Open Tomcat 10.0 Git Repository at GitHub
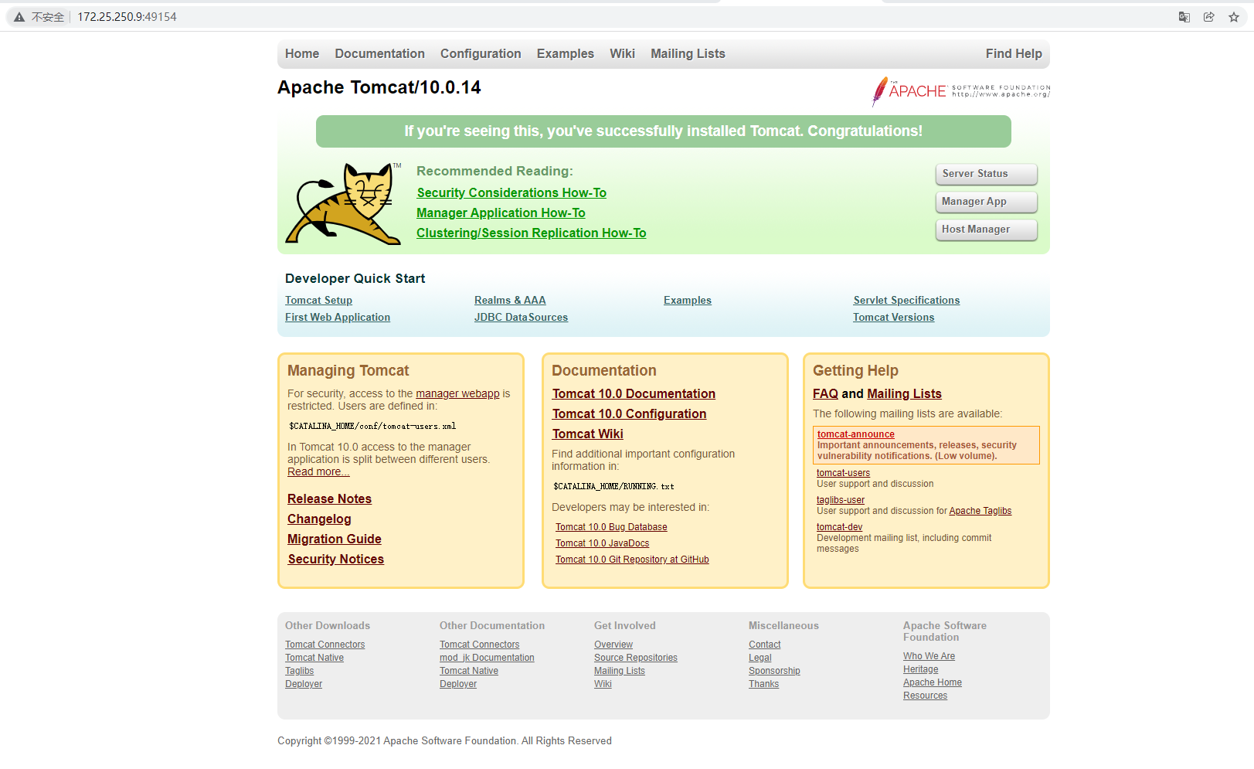Image resolution: width=1254 pixels, height=769 pixels. point(632,560)
